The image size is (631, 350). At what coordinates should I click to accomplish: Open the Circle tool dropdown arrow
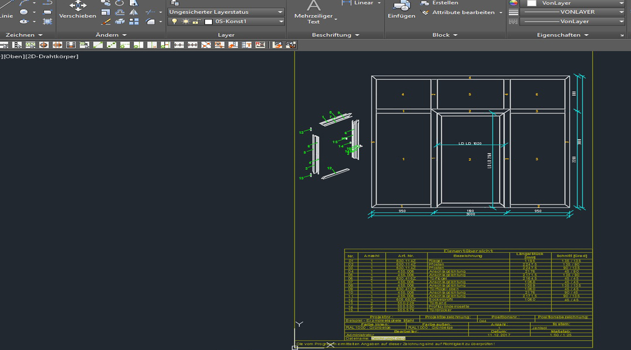pos(34,12)
